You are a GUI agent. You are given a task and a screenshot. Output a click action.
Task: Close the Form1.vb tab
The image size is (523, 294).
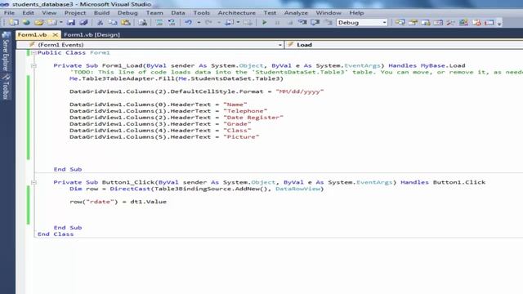click(56, 34)
